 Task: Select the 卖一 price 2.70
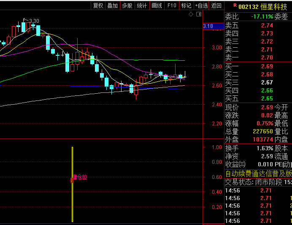[267, 57]
